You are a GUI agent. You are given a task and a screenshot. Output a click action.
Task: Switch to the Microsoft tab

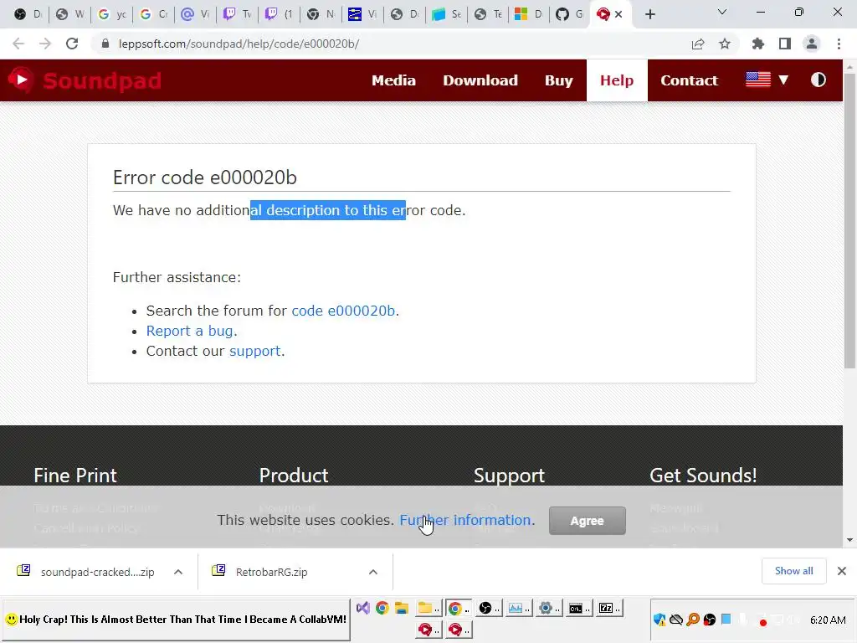(528, 14)
